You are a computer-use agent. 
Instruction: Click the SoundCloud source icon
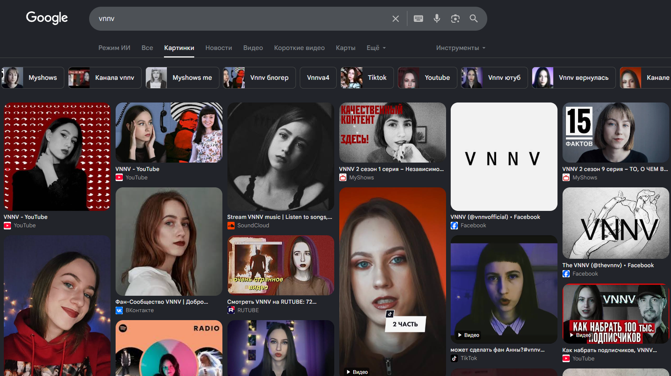click(231, 226)
